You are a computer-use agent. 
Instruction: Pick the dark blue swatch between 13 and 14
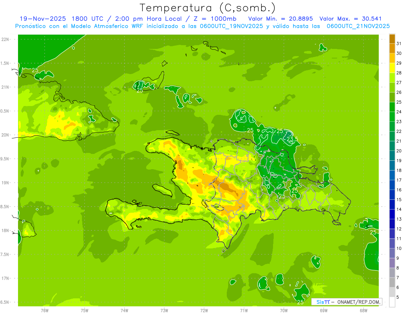click(x=392, y=214)
